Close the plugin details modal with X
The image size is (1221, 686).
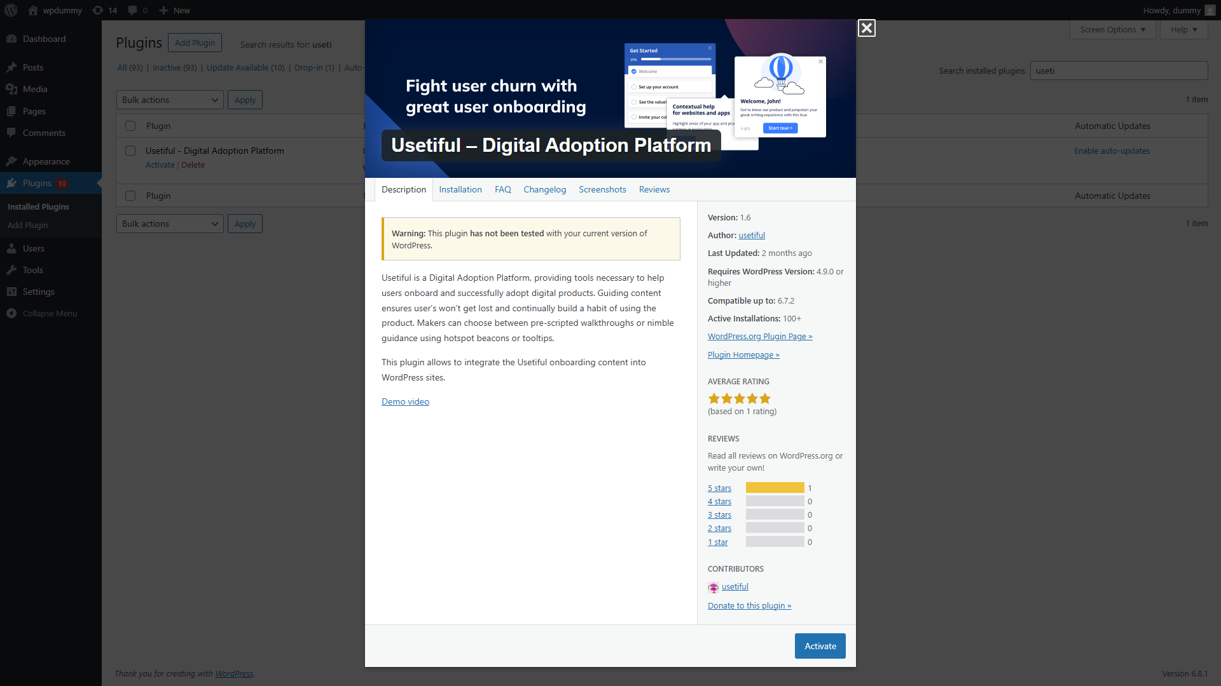pyautogui.click(x=866, y=28)
